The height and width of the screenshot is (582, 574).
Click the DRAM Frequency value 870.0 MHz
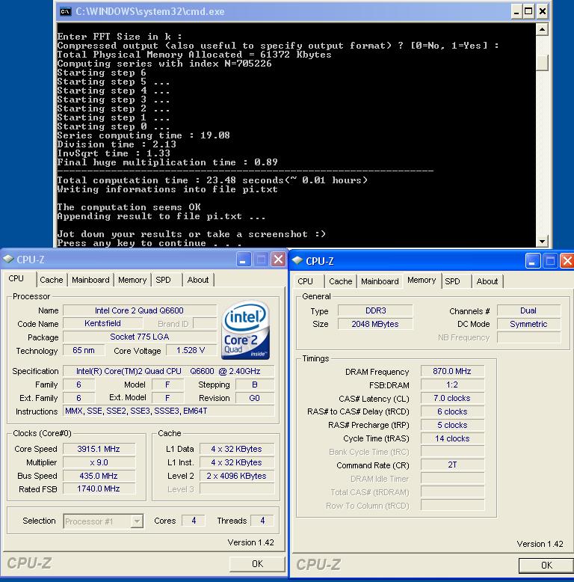point(452,371)
